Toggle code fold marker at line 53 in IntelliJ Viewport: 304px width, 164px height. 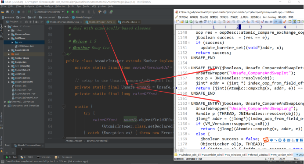63,54
